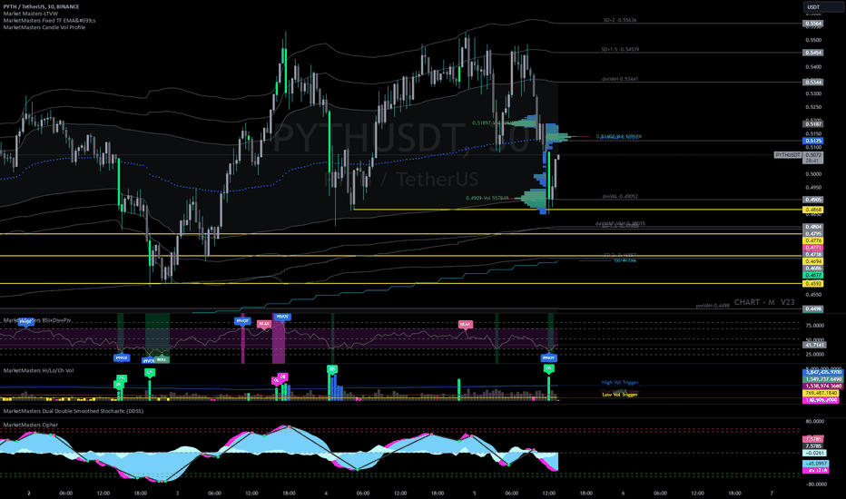Click the BEAR marker near 5 on time axis

pos(465,324)
